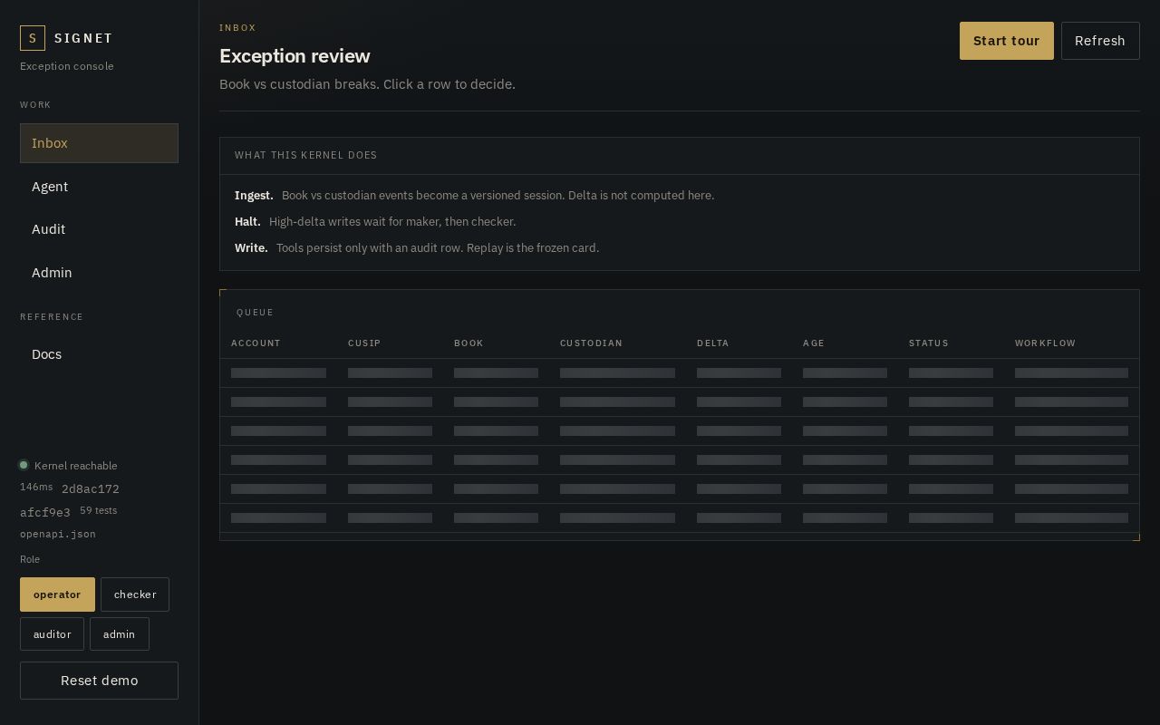The width and height of the screenshot is (1160, 725).
Task: Click the Status column header
Action: [929, 343]
